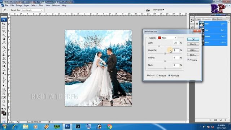Toggle Quick Mask mode in the toolbox

pos(4,118)
